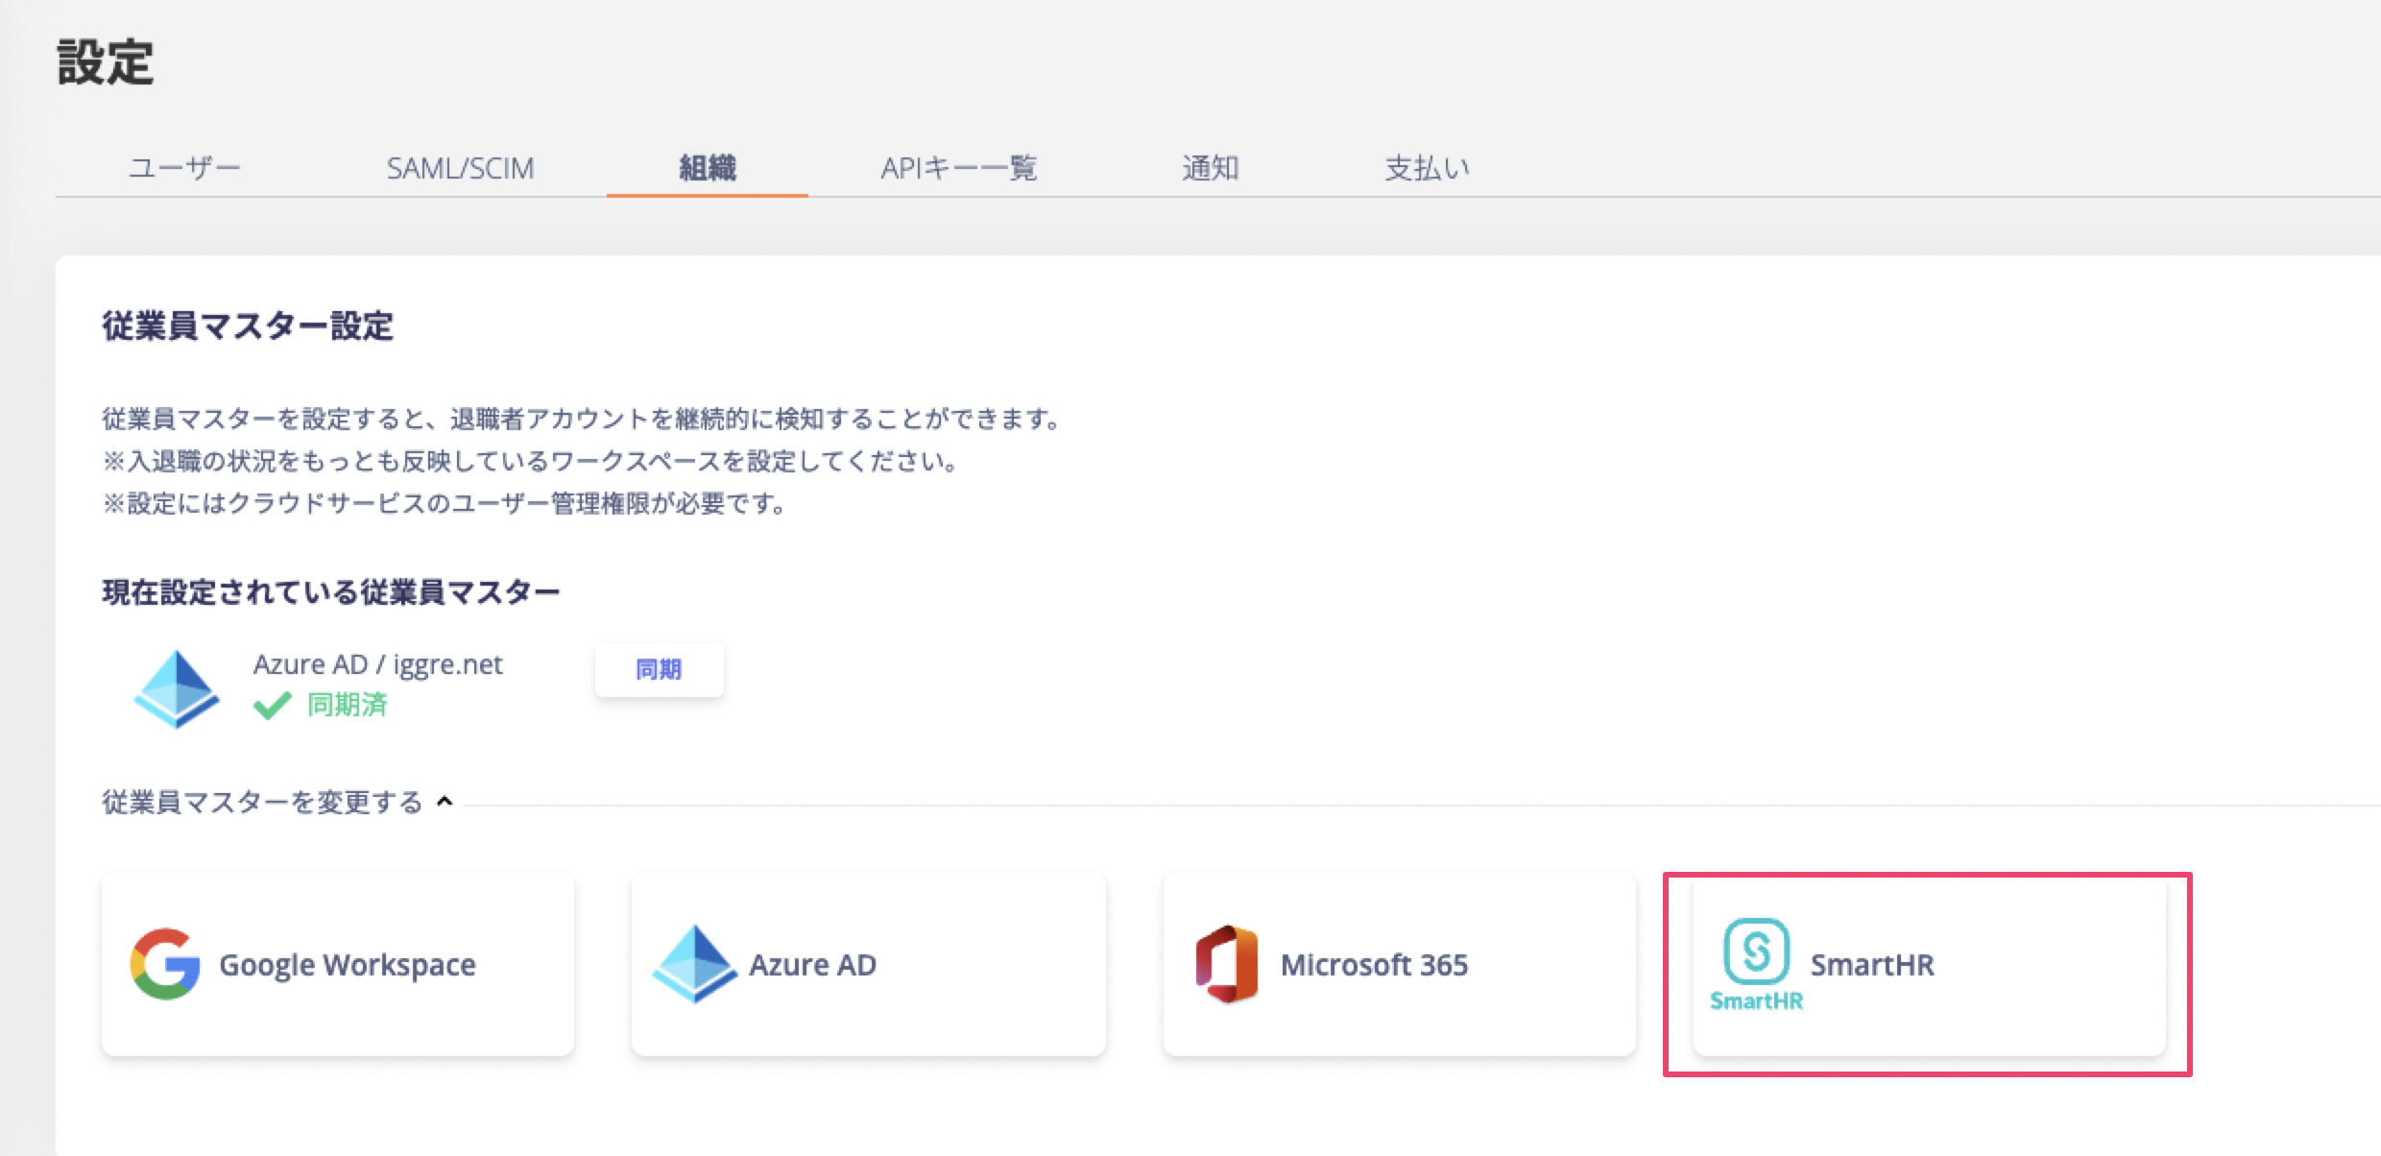Click the Microsoft 365 Office icon

[x=1227, y=964]
